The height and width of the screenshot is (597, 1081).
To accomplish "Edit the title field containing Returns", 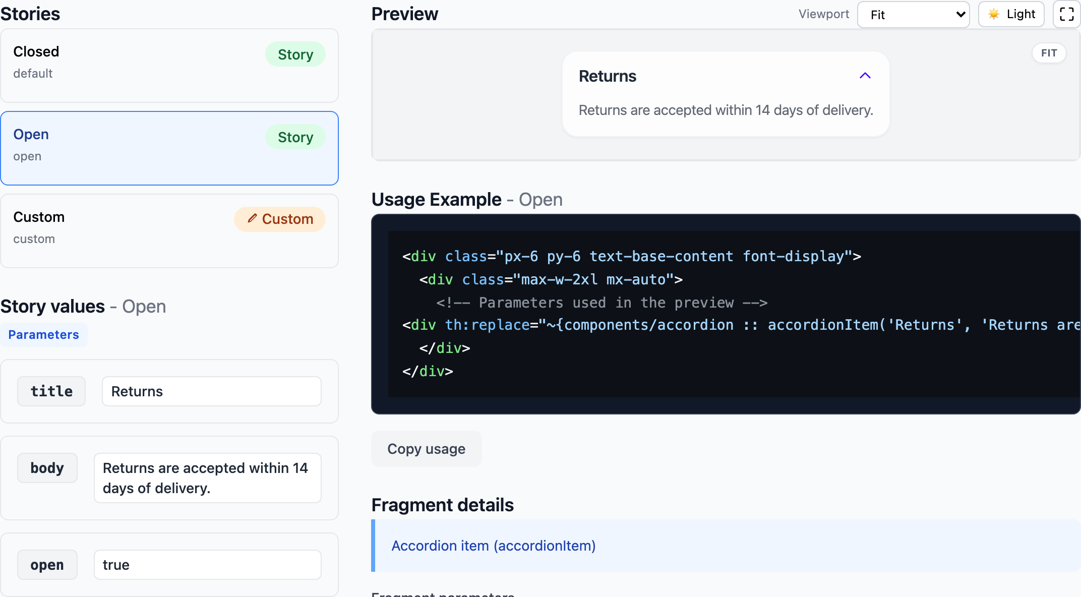I will coord(211,391).
